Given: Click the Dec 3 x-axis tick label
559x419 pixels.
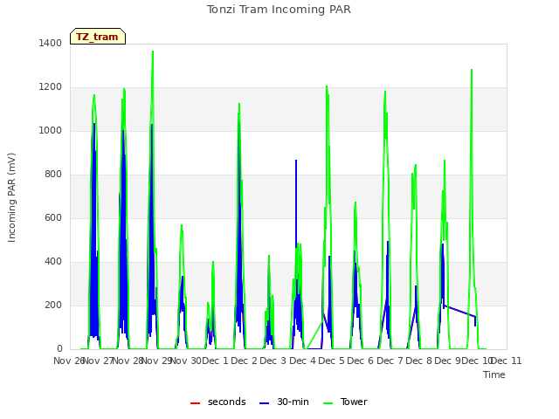Looking at the screenshot, I should [273, 361].
